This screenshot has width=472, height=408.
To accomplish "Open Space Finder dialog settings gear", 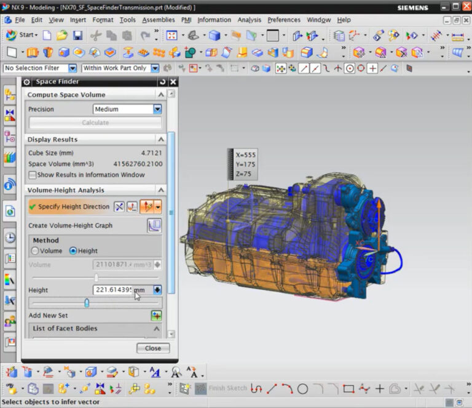I will pos(26,82).
